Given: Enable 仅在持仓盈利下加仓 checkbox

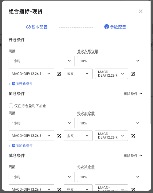Looking at the screenshot, I should tap(11, 106).
